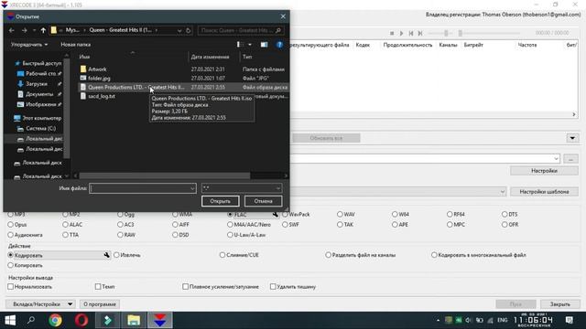Select APE output format
This screenshot has width=586, height=329.
tap(400, 225)
